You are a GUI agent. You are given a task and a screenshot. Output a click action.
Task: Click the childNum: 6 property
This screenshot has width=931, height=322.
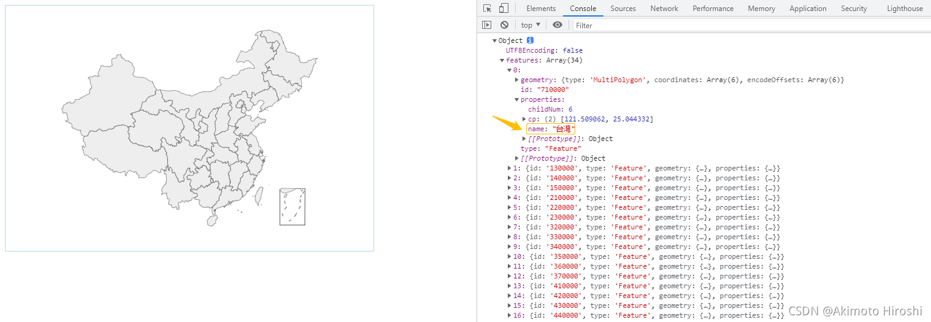point(550,109)
